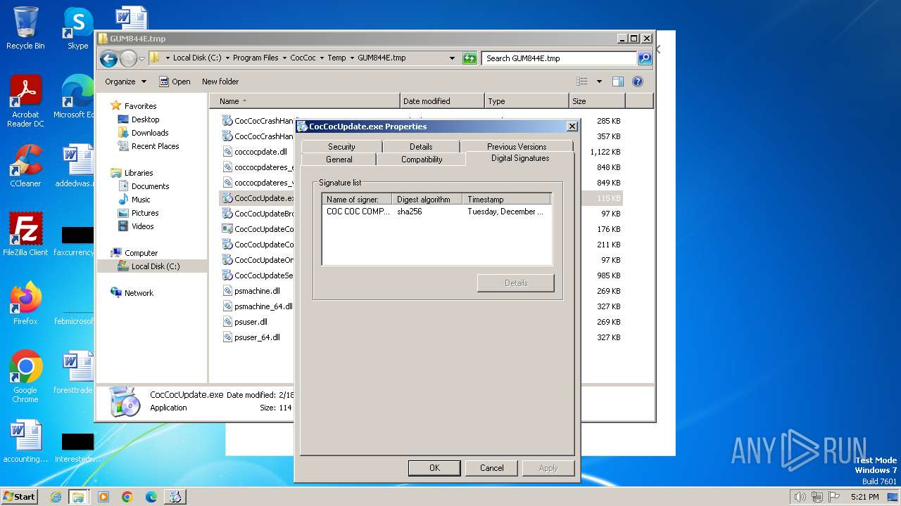The width and height of the screenshot is (901, 506).
Task: Select psmachine.dll file in list
Action: tap(251, 291)
